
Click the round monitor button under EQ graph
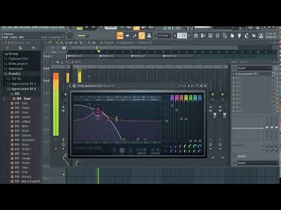122,150
